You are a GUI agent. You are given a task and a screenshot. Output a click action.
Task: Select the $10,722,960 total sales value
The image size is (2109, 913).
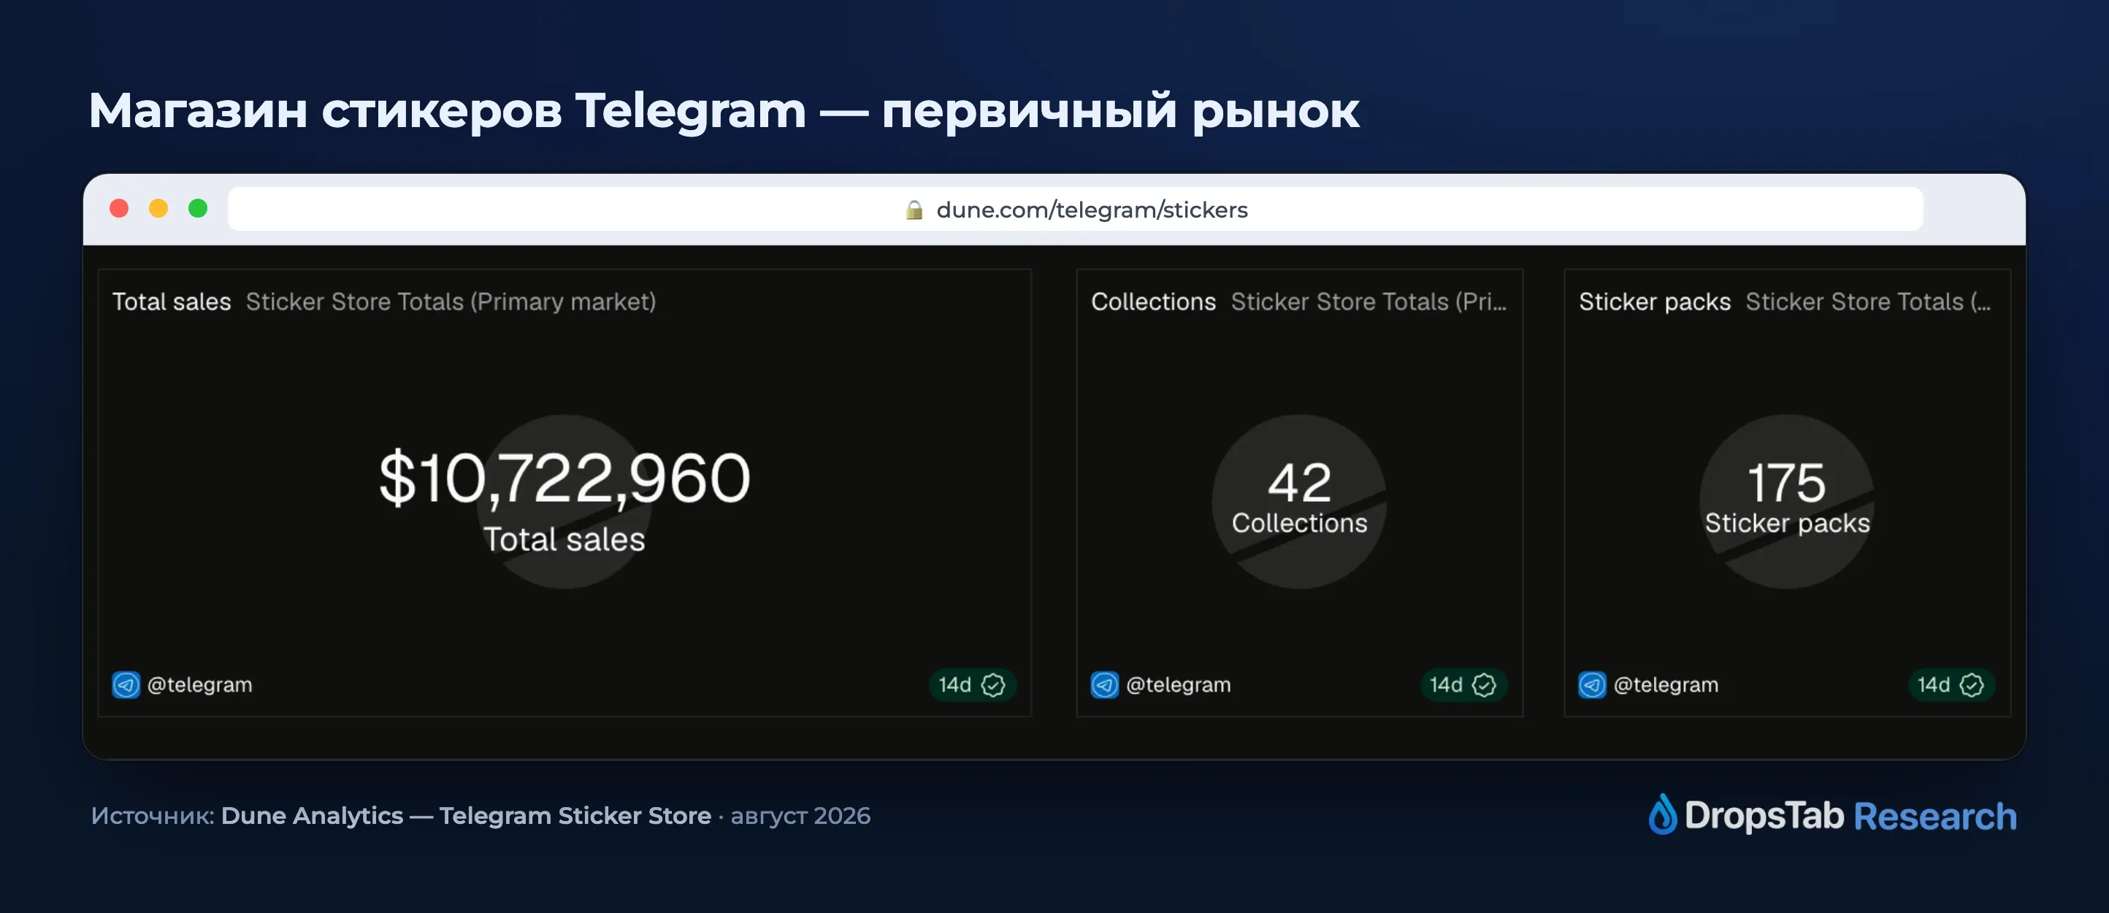coord(564,478)
